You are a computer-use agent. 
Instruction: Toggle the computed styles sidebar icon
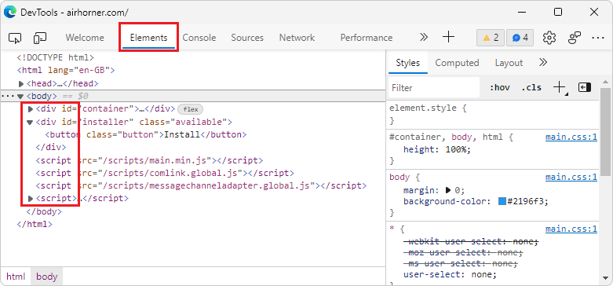[x=585, y=87]
